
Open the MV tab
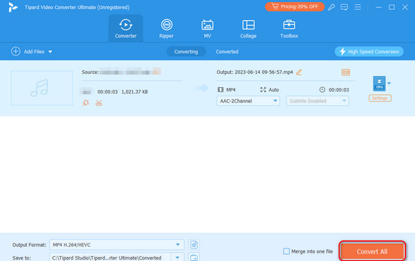click(x=207, y=28)
